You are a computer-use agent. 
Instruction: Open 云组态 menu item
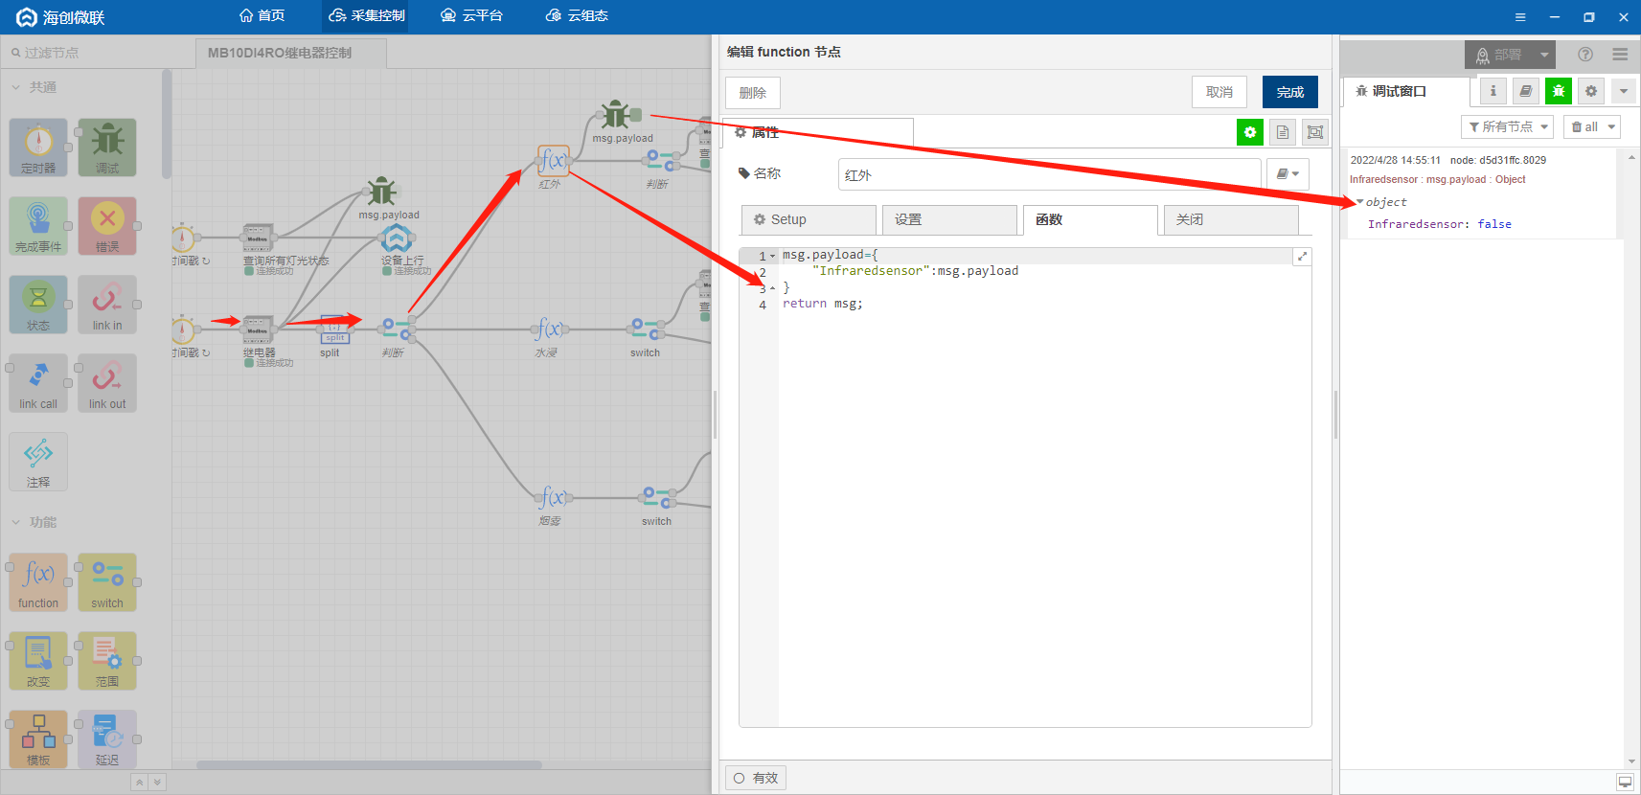[577, 16]
